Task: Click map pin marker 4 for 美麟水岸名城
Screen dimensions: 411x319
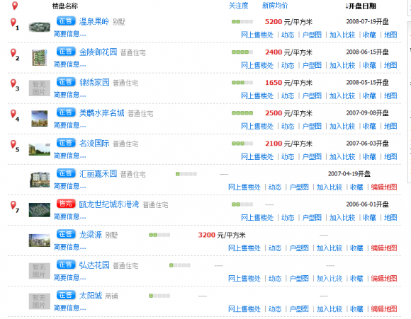Action: click(x=14, y=115)
